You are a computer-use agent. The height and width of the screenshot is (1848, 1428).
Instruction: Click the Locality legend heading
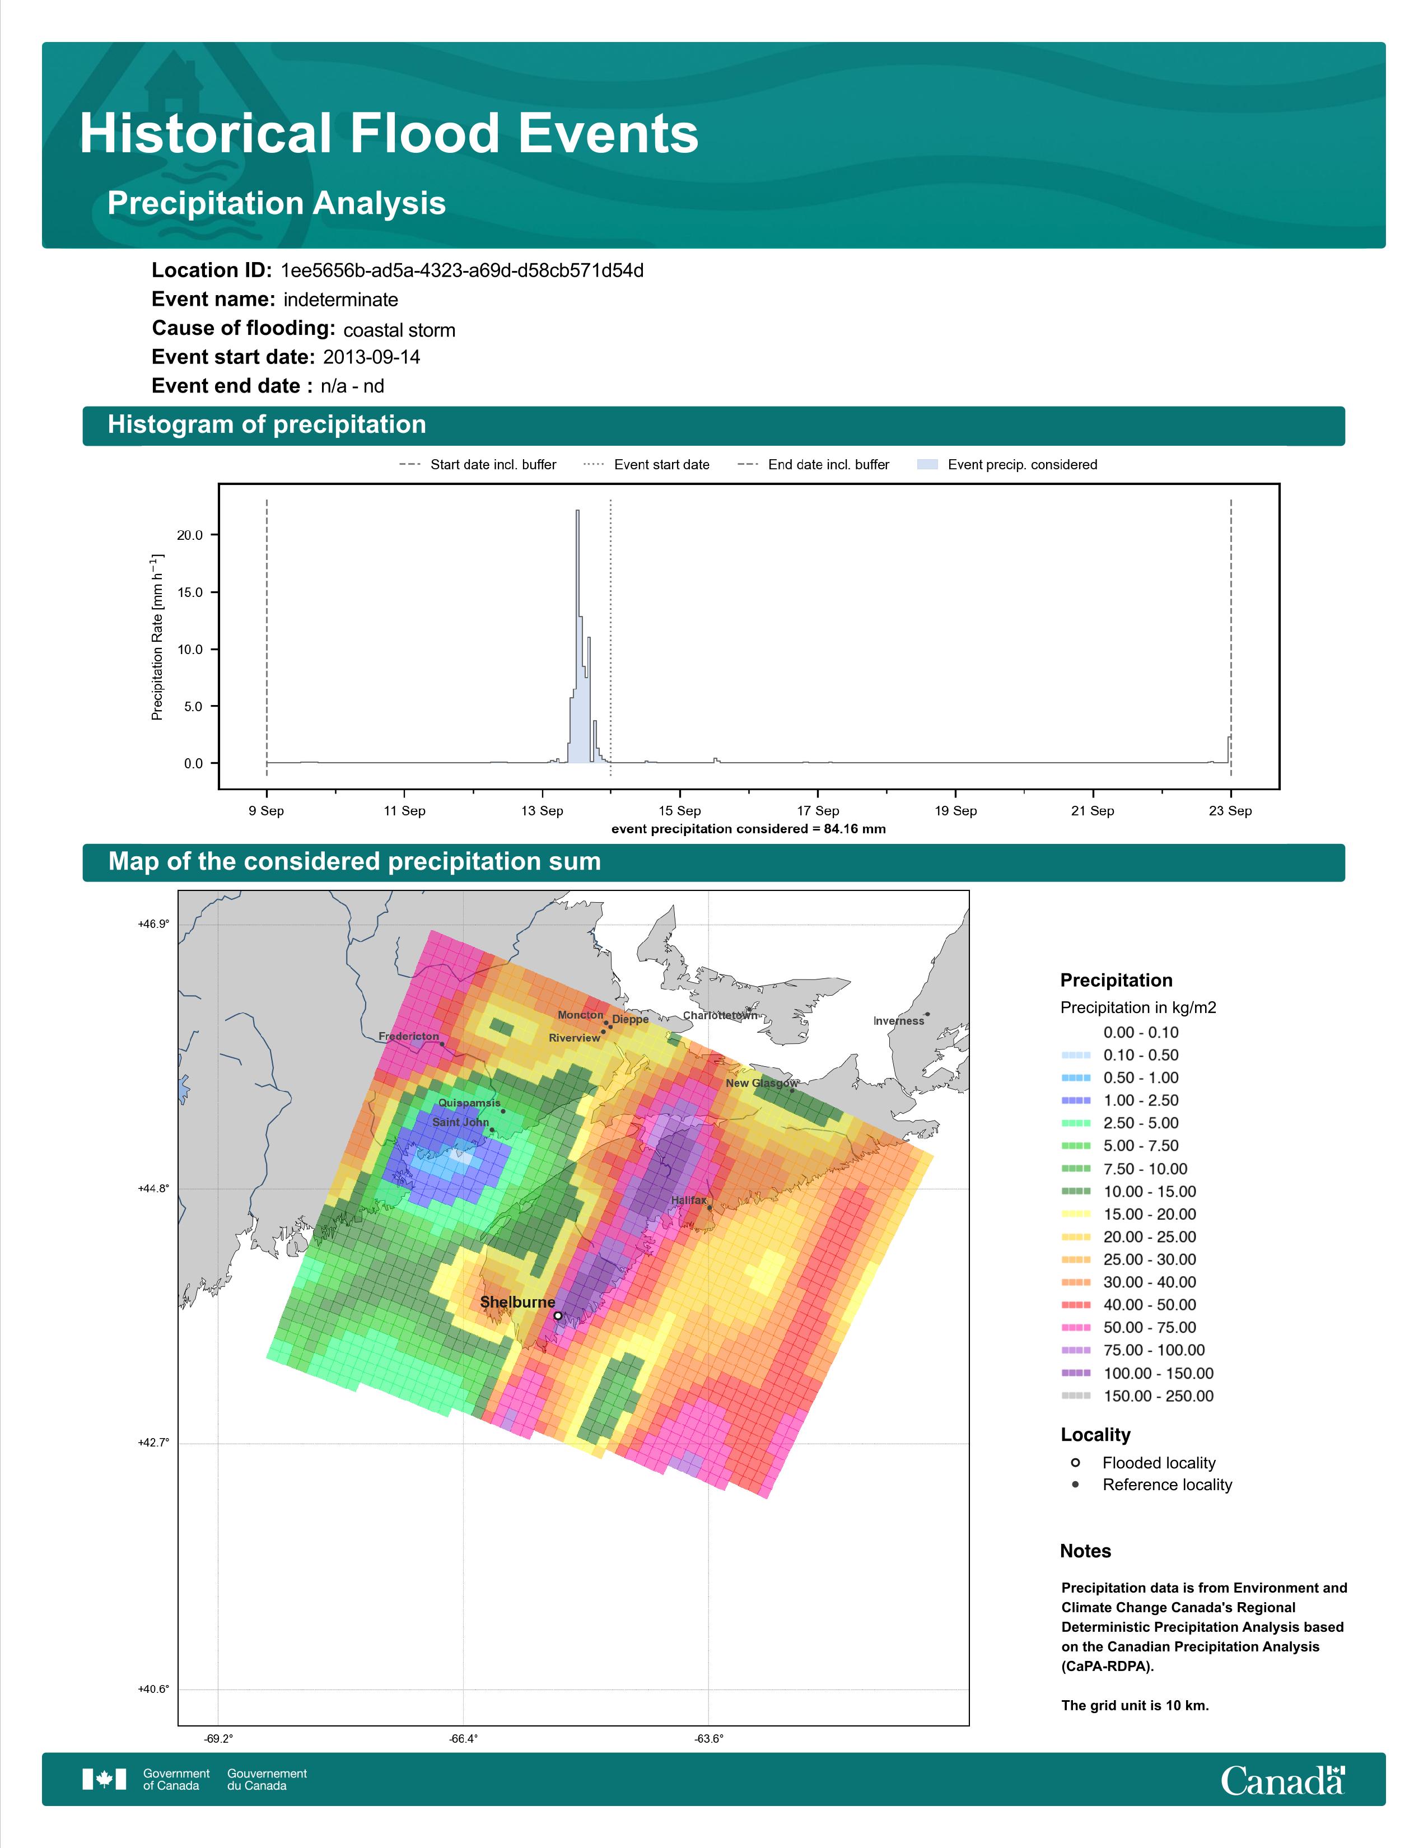(1095, 1435)
